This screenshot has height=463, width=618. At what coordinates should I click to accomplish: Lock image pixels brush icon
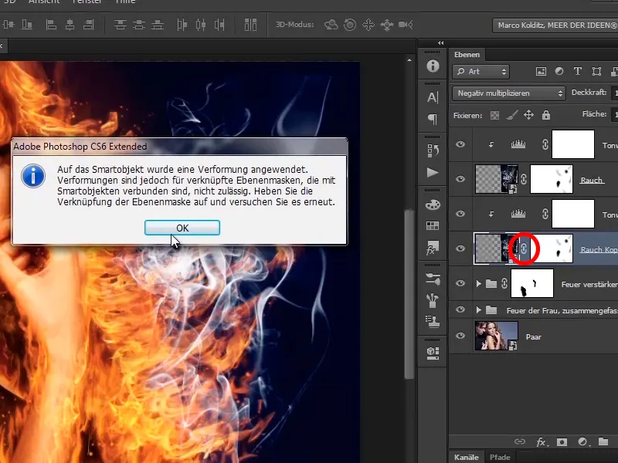(511, 115)
